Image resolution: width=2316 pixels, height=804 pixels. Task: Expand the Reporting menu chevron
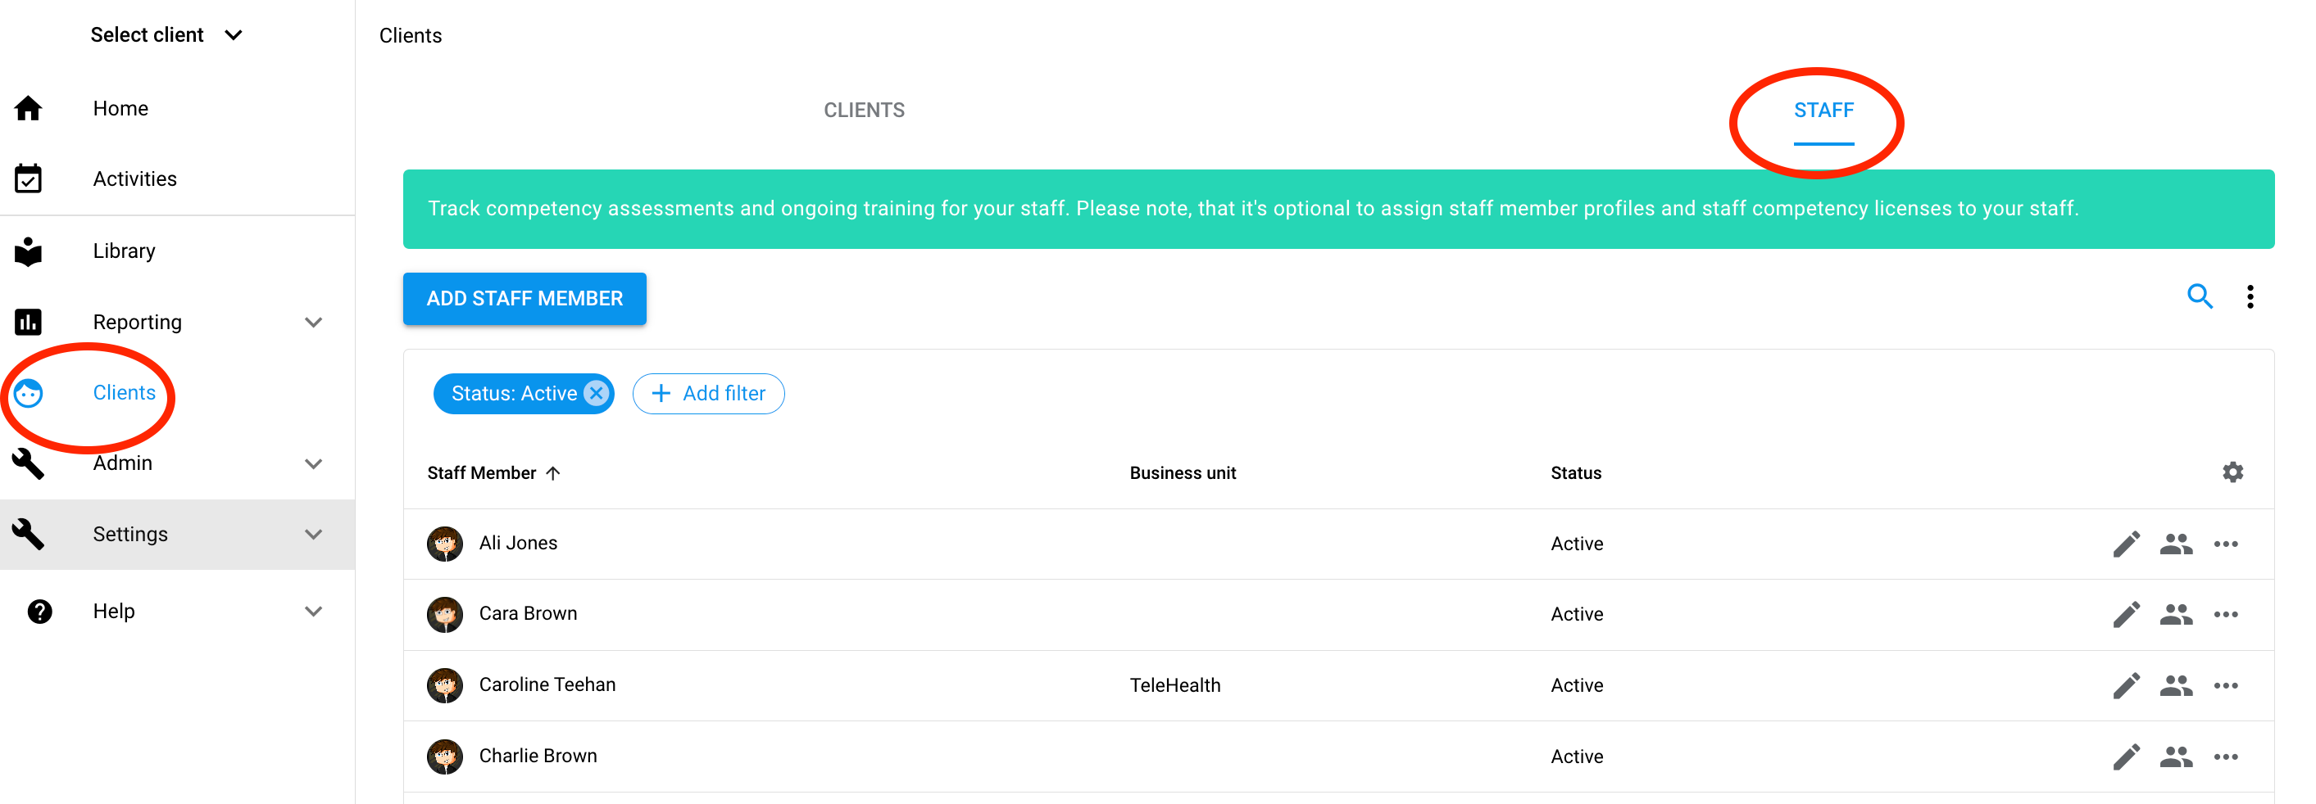313,322
